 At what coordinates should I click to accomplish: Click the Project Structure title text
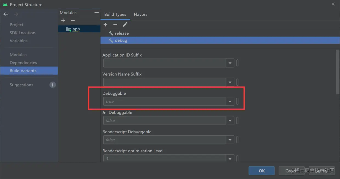coord(26,5)
